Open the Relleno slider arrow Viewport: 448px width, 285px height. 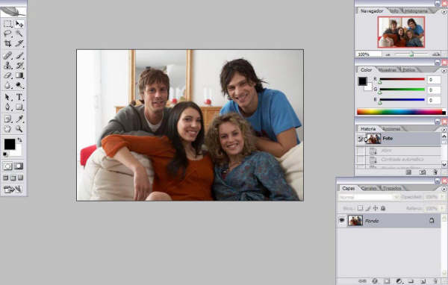pos(443,208)
